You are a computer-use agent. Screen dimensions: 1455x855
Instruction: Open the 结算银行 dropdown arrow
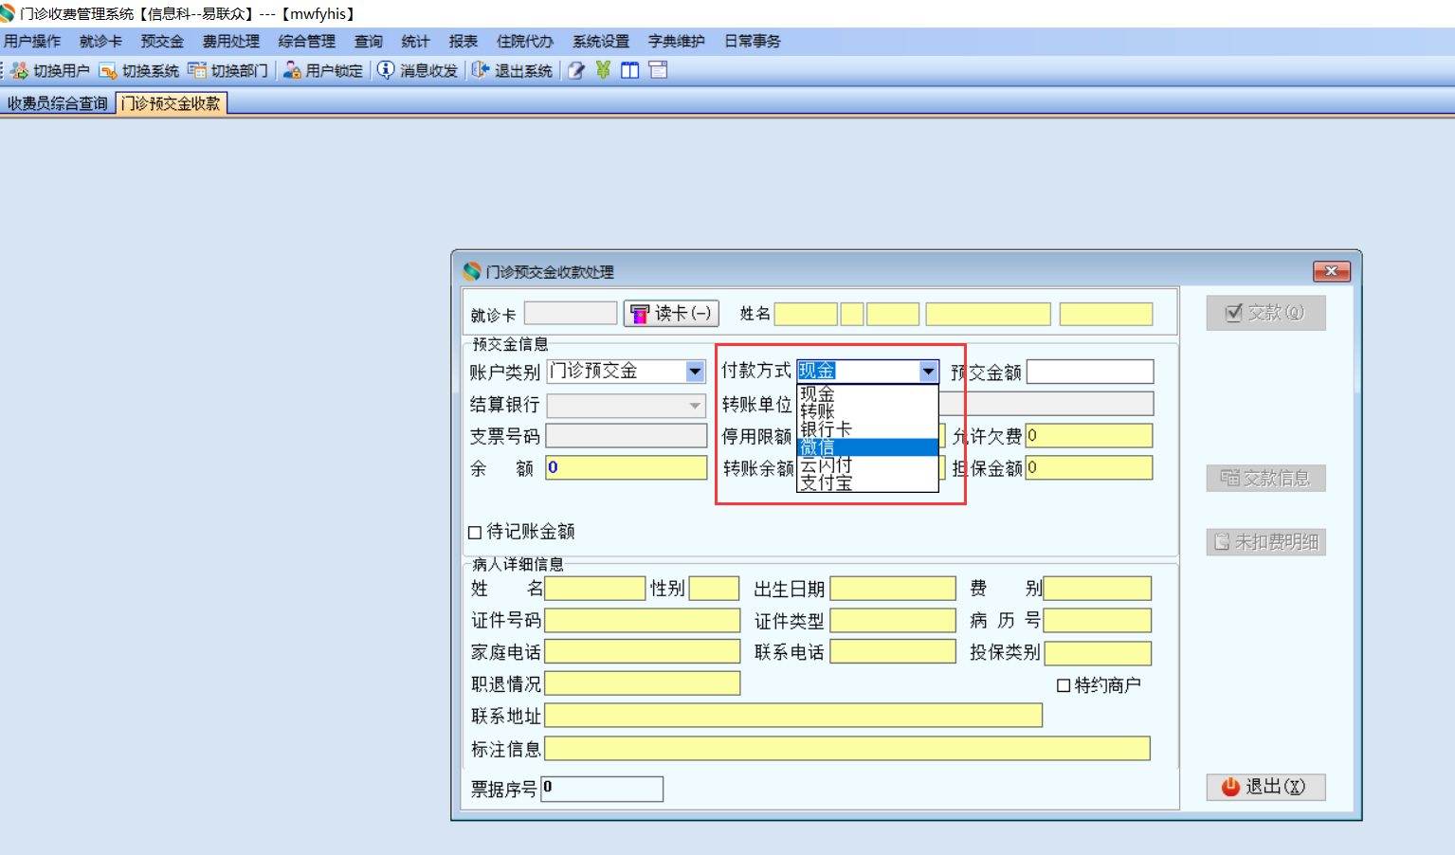tap(696, 405)
